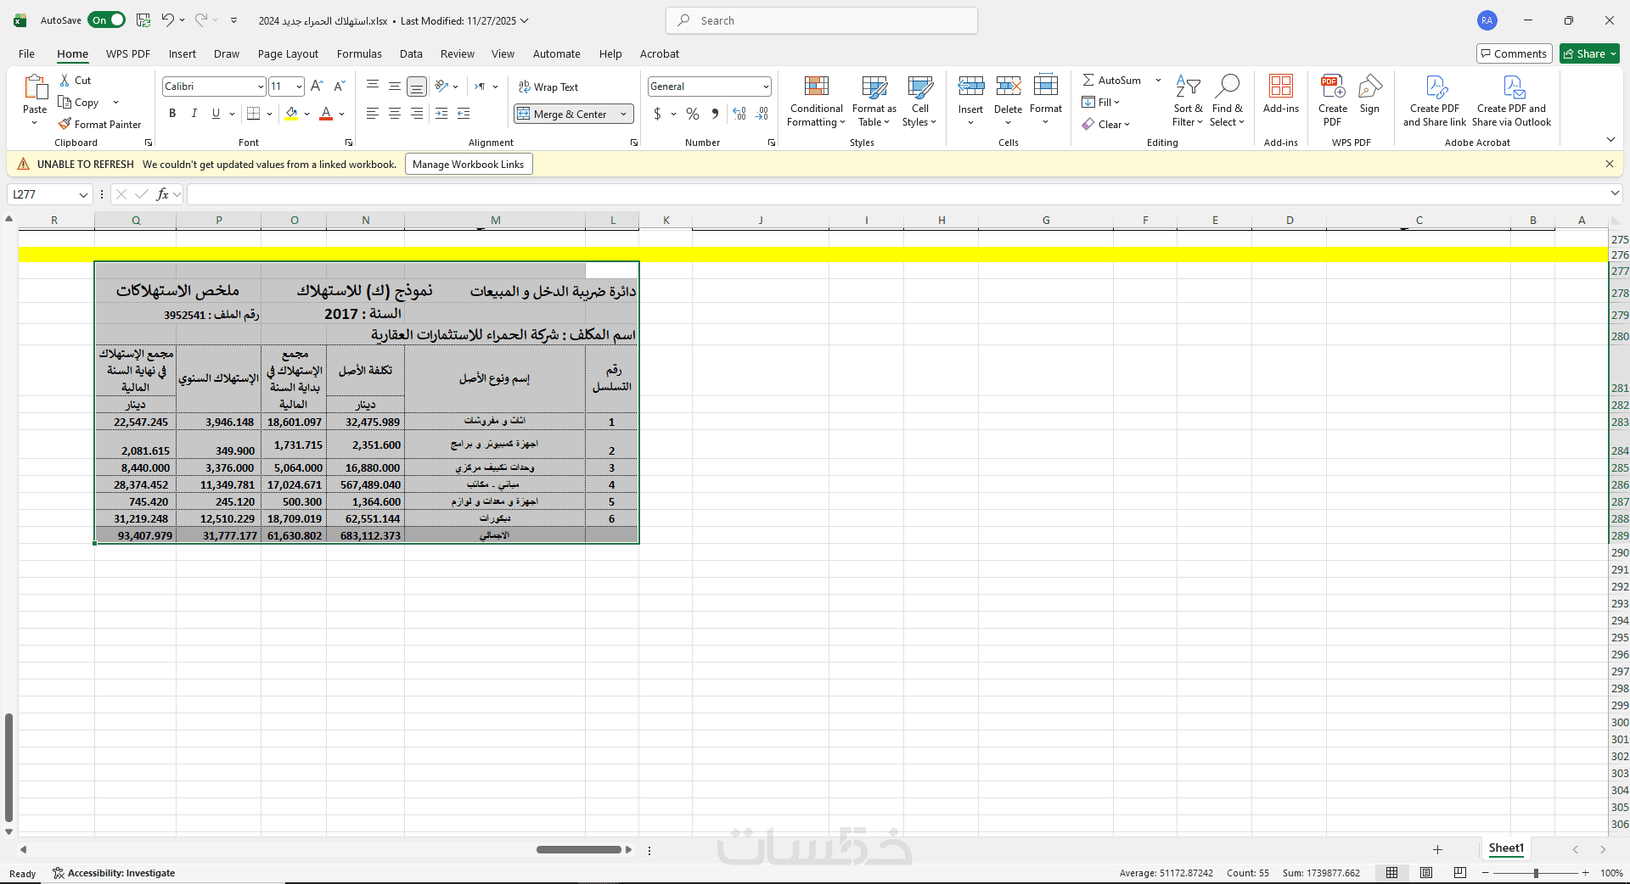Open the Fill dropdown
Viewport: 1630px width, 884px height.
tap(1101, 103)
